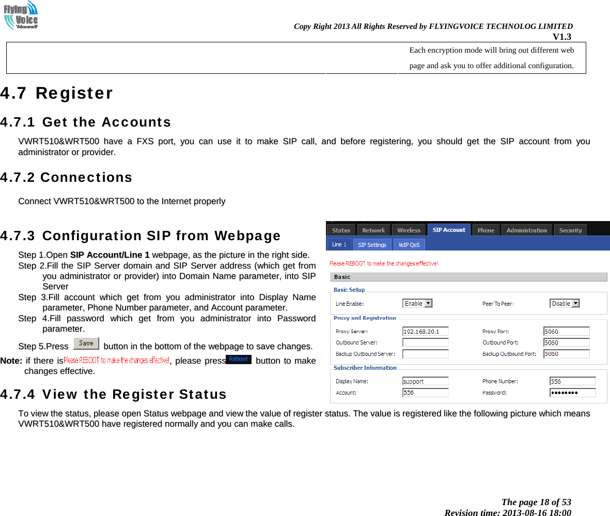Open the Status tab
The image size is (610, 516).
pos(341,230)
